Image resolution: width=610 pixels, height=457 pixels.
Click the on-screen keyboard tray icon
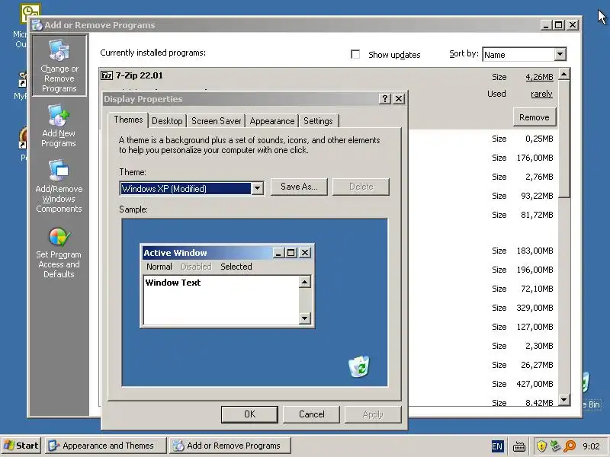click(519, 446)
